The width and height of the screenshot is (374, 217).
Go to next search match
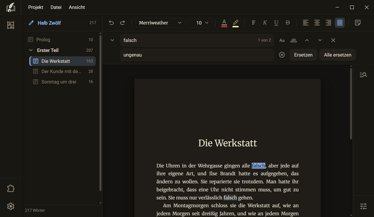[x=320, y=40]
